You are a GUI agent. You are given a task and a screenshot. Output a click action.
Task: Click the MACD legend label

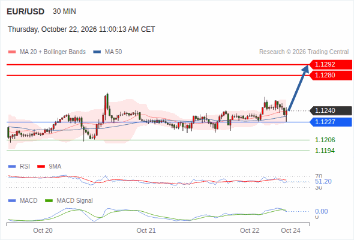coord(29,201)
